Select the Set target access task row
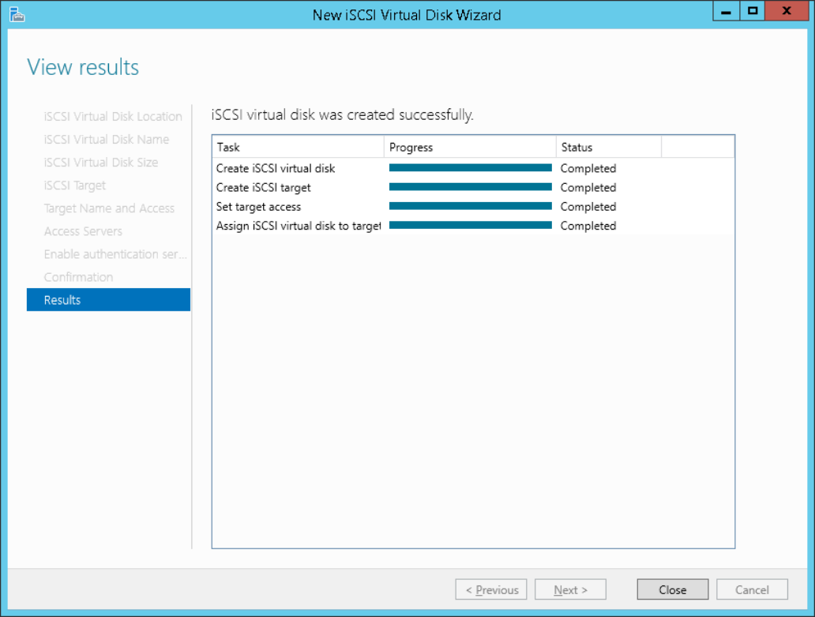Viewport: 815px width, 617px height. coord(258,207)
